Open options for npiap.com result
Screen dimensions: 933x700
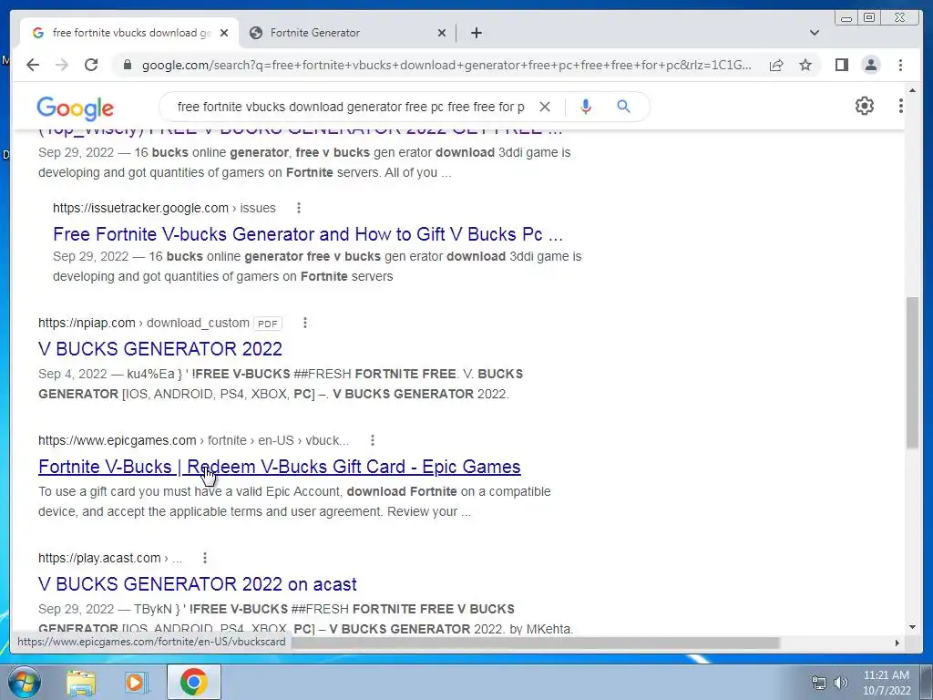pyautogui.click(x=304, y=323)
